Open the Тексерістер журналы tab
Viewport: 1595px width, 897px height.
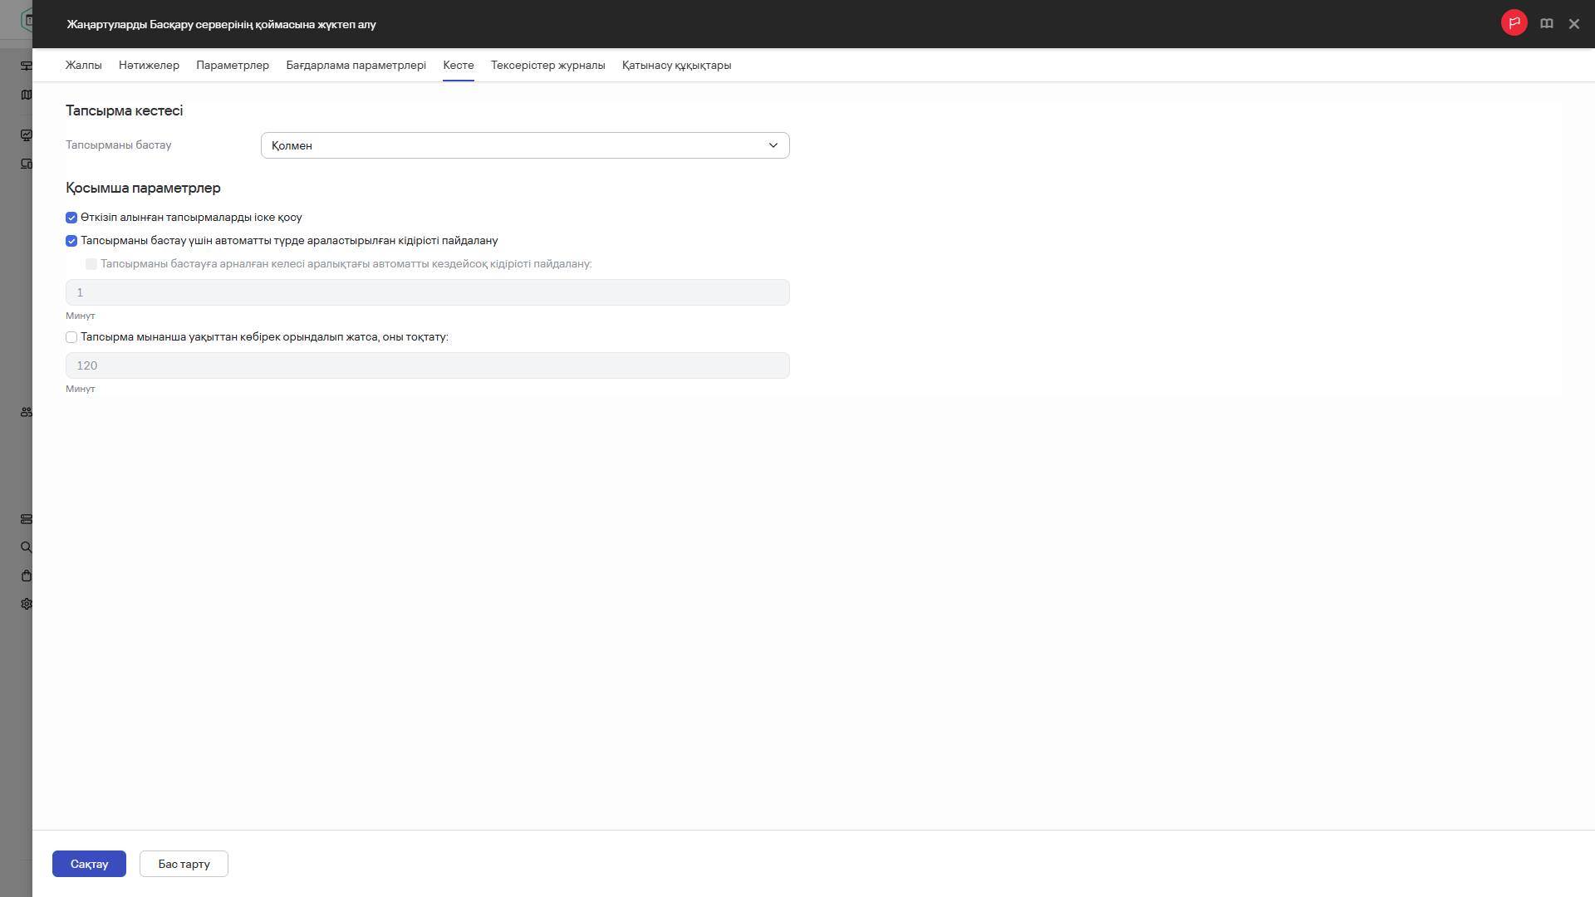[x=547, y=65]
